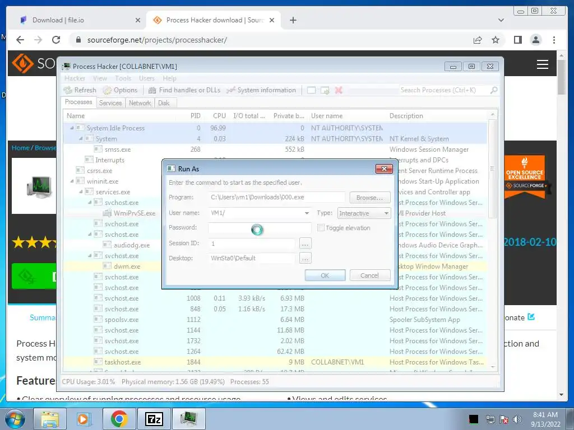Open the User name dropdown in Run As
This screenshot has width=574, height=430.
pos(307,213)
